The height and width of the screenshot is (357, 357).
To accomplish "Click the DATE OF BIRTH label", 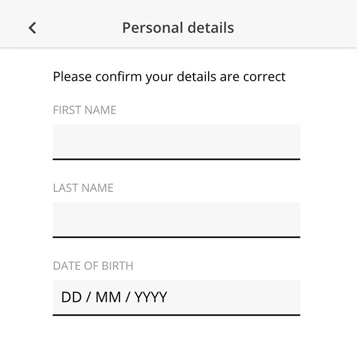I will click(x=93, y=266).
